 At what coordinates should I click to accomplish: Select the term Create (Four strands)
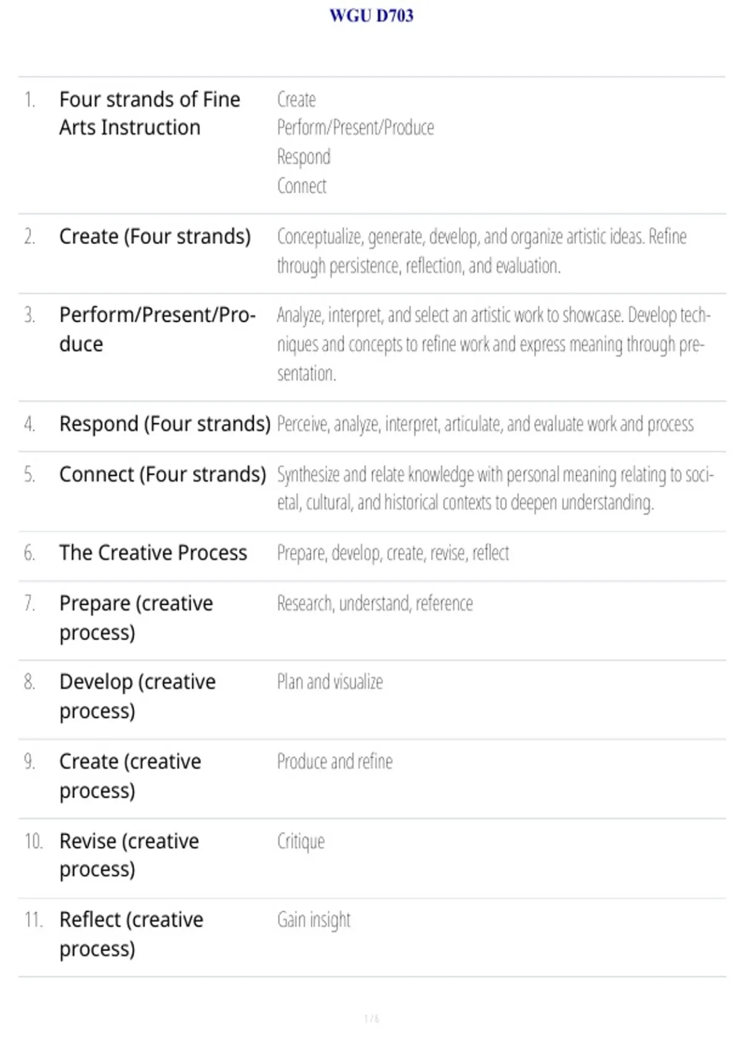point(155,237)
